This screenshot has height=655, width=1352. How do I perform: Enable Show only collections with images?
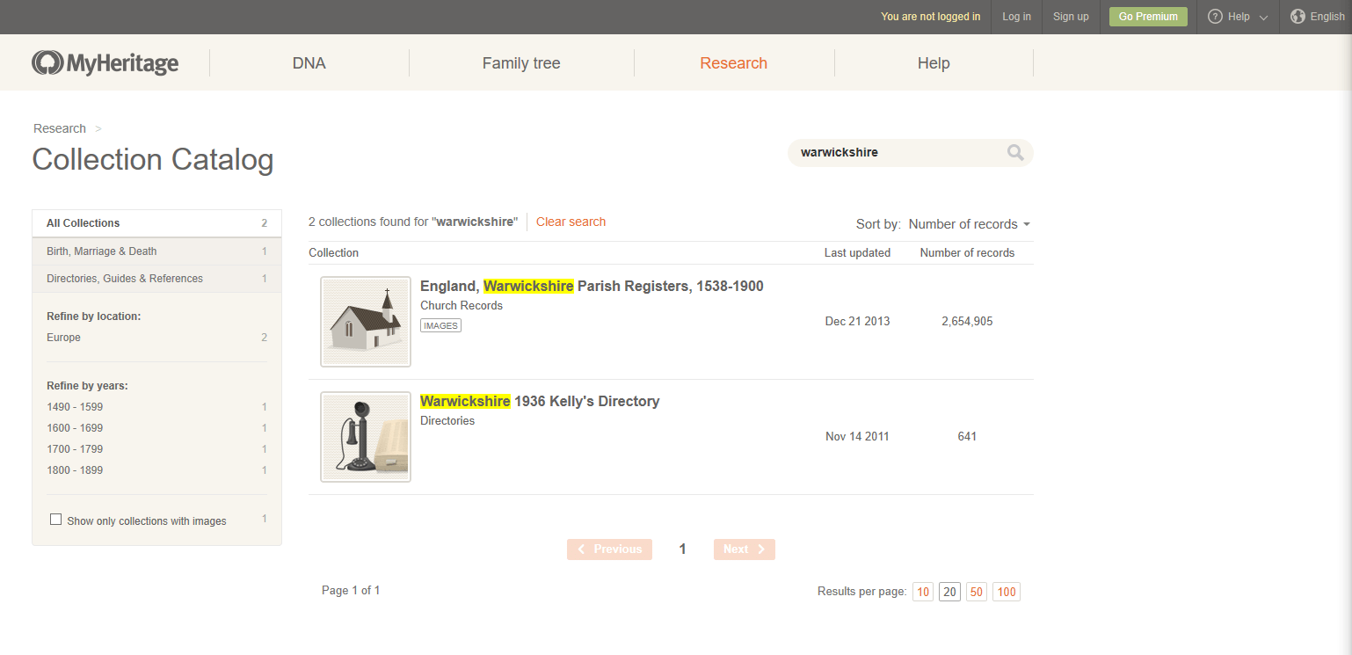(x=56, y=520)
